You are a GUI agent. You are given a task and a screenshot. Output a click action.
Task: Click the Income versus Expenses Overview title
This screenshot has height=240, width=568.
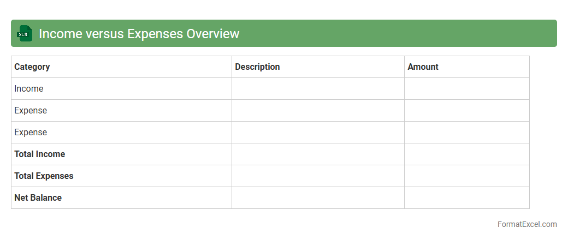pyautogui.click(x=139, y=34)
